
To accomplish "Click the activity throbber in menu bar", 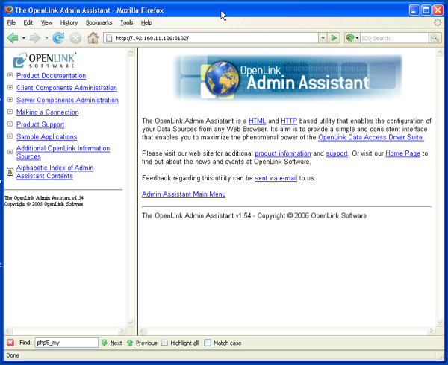I will [x=437, y=22].
